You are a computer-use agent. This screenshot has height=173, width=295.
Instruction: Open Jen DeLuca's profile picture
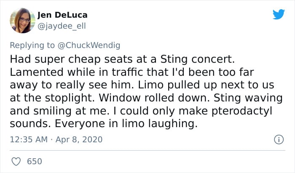22,21
